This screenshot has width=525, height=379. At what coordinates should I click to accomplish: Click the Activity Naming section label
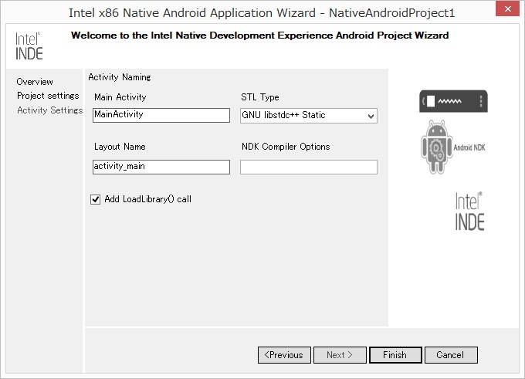coord(120,77)
